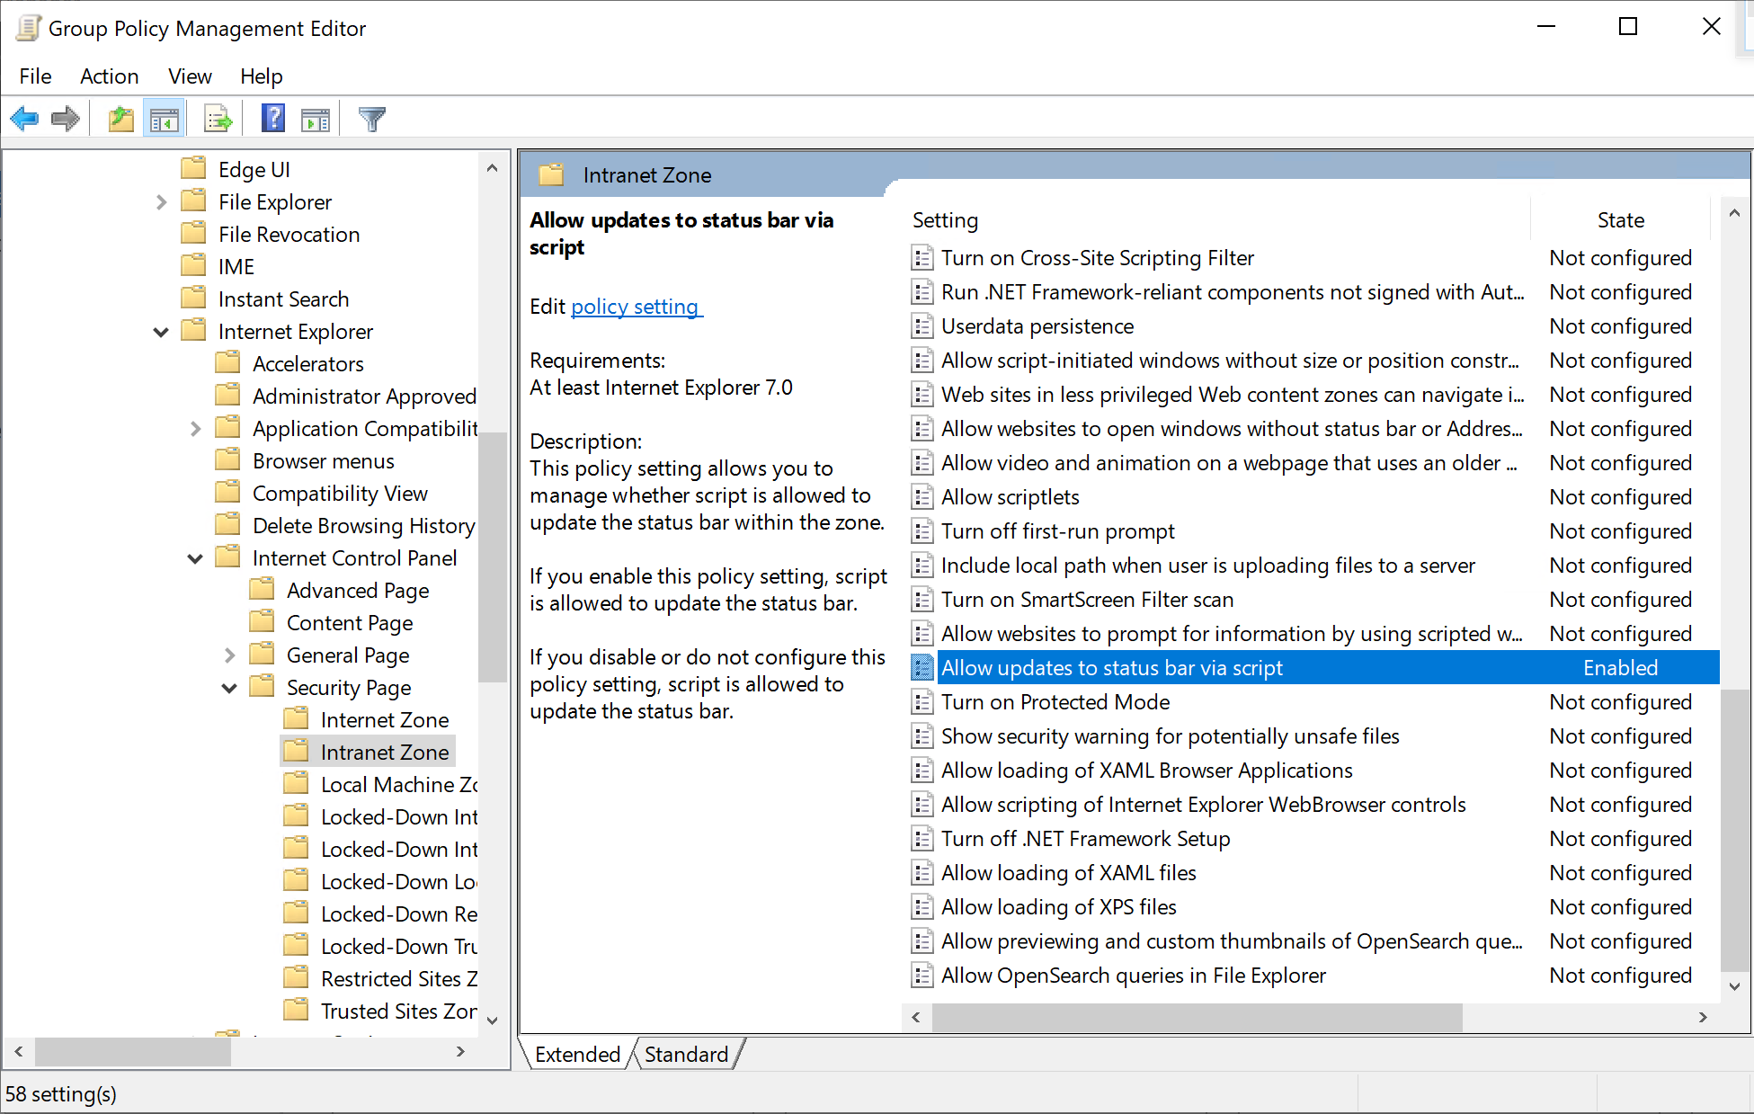The width and height of the screenshot is (1754, 1114).
Task: Click folder icon next to Internet Zone
Action: 296,719
